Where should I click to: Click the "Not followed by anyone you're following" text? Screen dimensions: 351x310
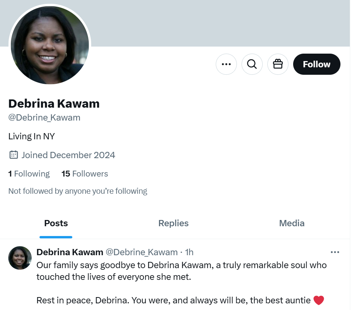(78, 191)
